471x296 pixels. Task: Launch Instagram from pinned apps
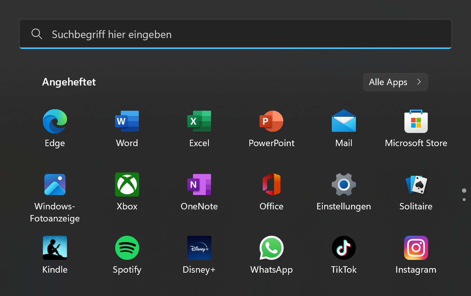[x=416, y=248]
